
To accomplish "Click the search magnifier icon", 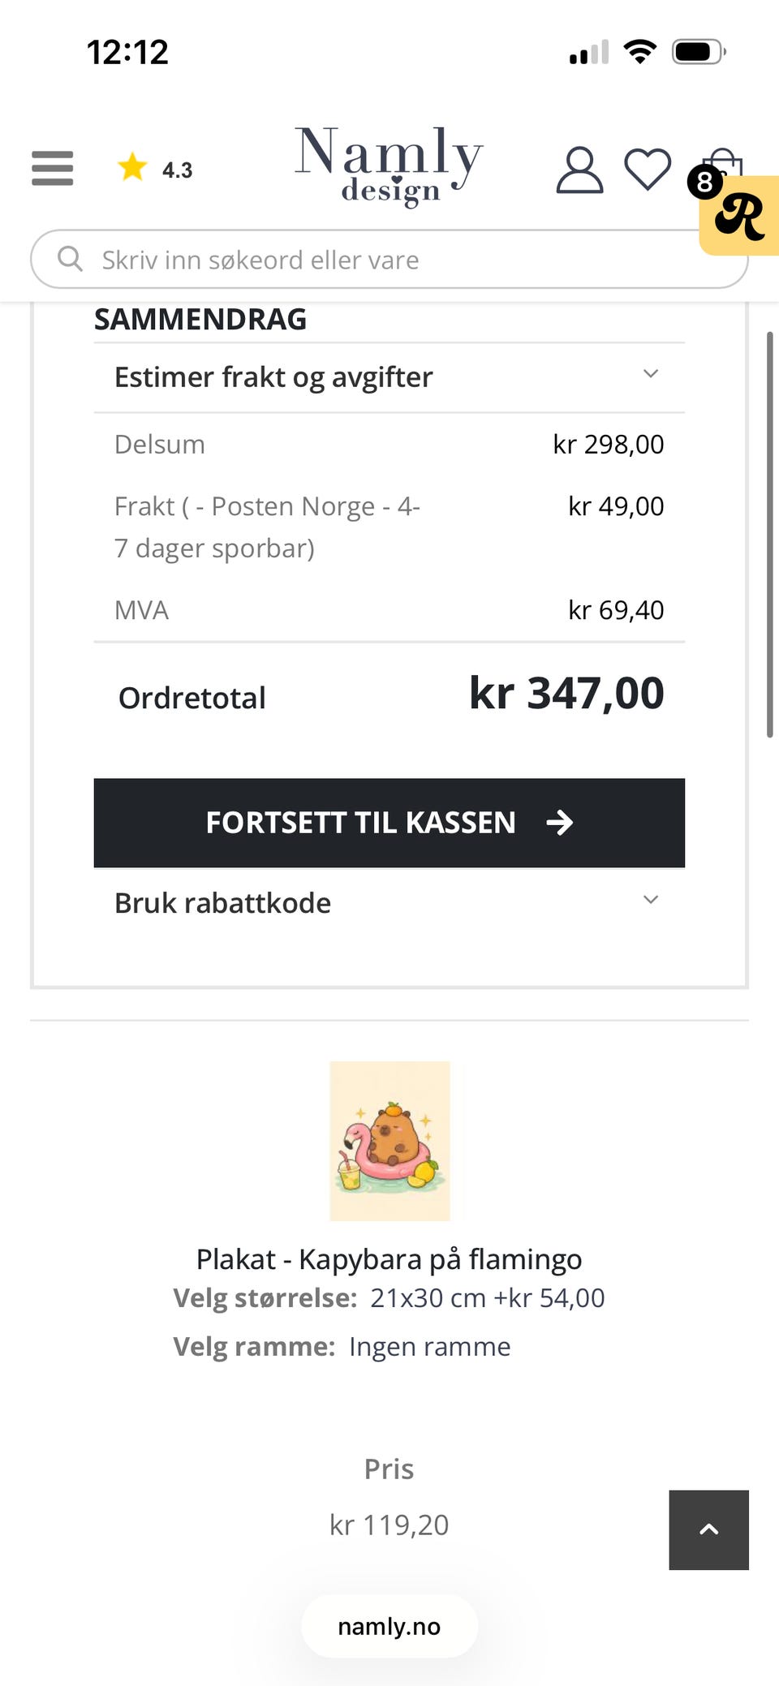I will coord(71,259).
